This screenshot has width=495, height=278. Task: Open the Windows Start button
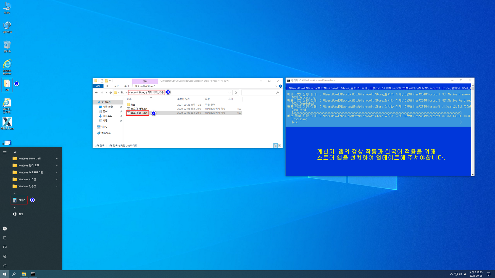coord(5,274)
